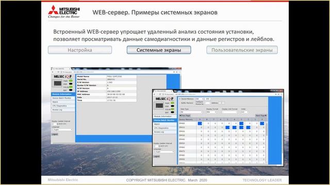Open Watch item in right window sidebar

[165, 124]
